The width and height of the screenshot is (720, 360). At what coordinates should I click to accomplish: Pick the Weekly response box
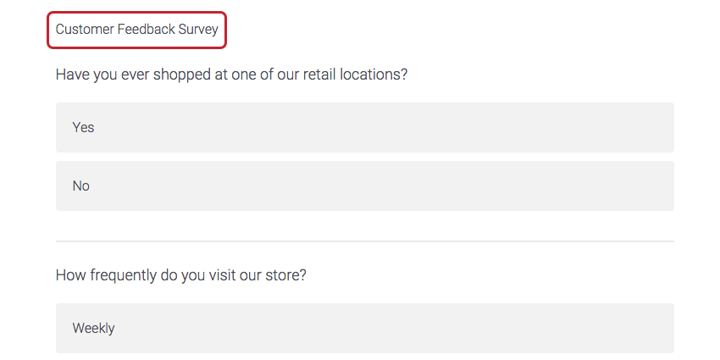364,329
